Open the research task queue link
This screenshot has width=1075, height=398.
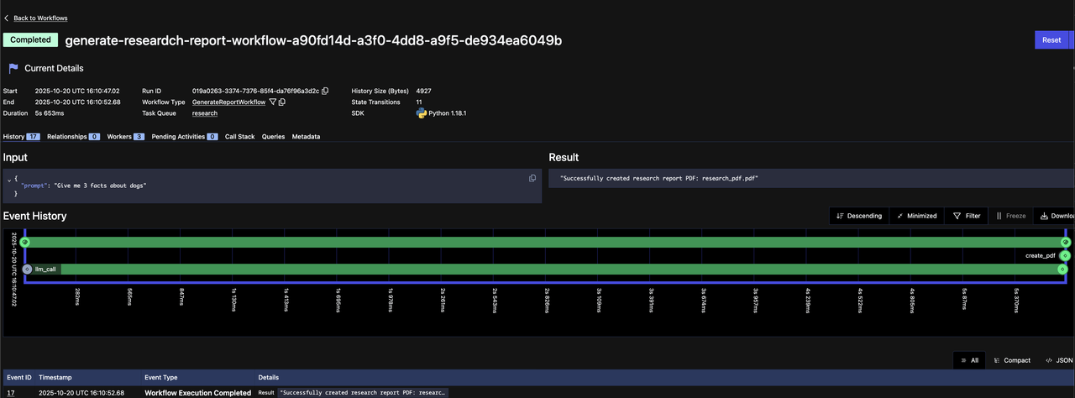tap(204, 113)
